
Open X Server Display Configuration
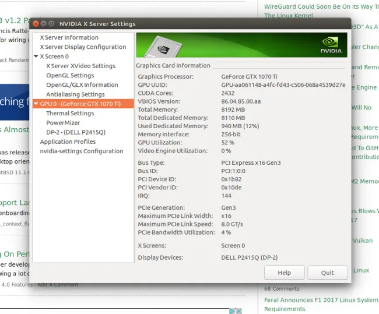tap(83, 47)
